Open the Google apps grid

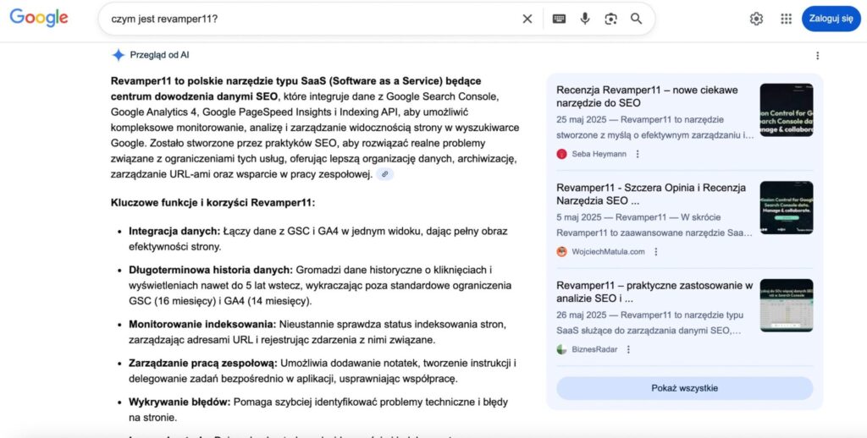(x=786, y=19)
